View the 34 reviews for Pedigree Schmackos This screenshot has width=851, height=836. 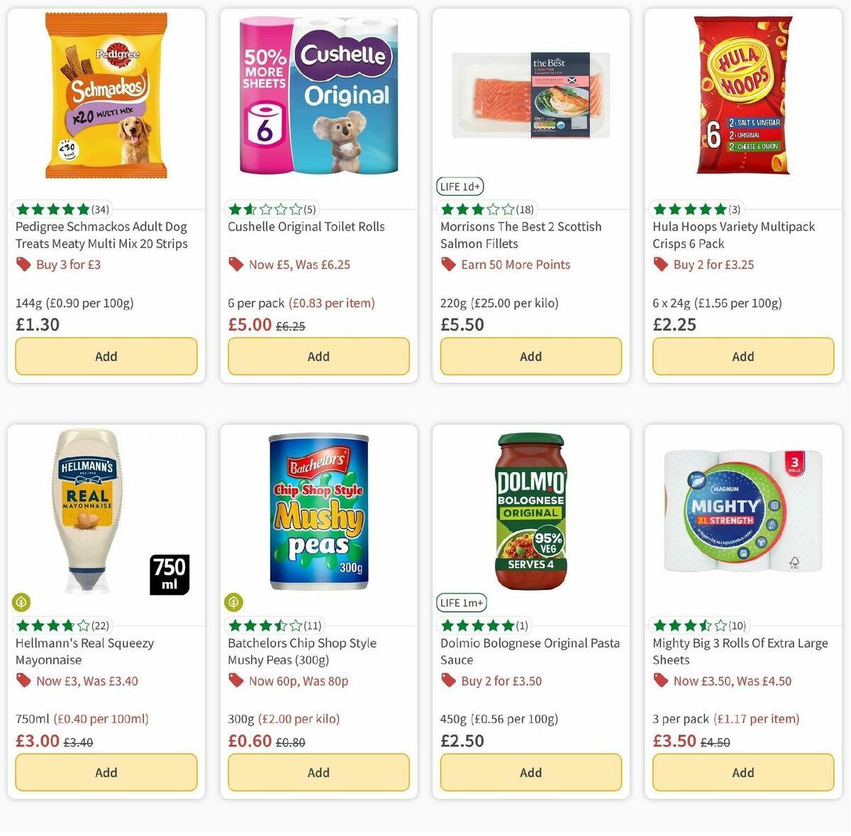100,208
